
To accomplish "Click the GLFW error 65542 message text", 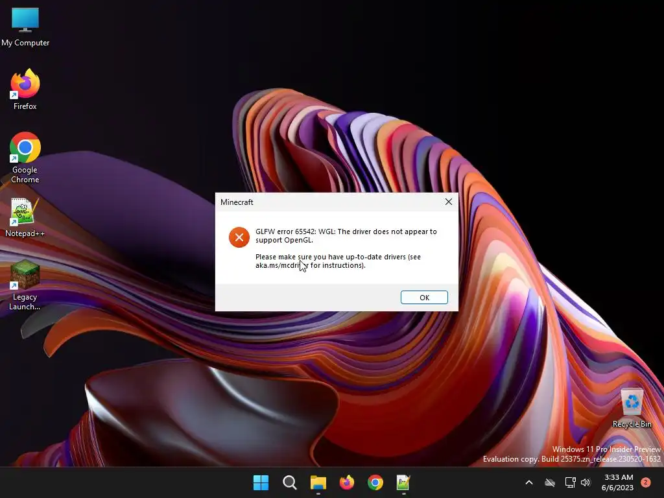I will (346, 235).
